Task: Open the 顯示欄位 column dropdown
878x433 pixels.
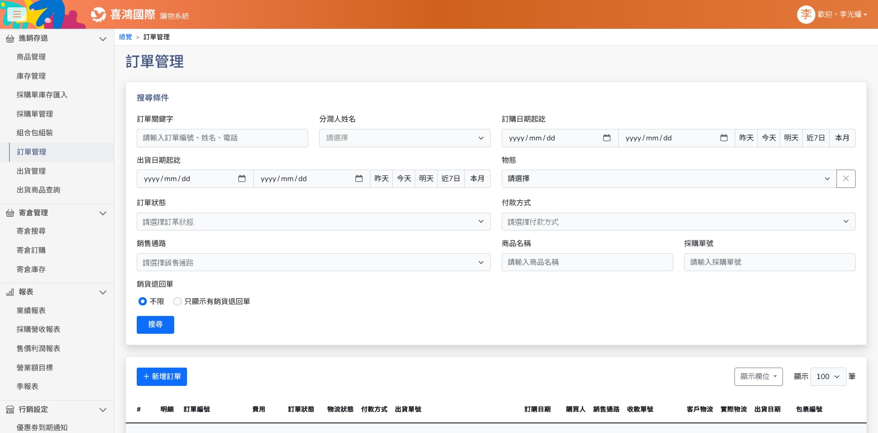Action: point(758,377)
